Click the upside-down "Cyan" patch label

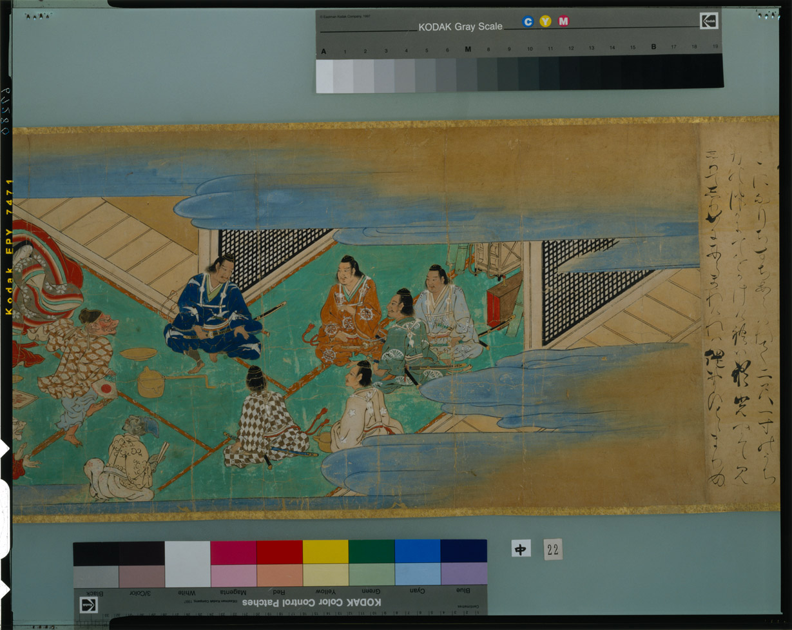click(418, 591)
